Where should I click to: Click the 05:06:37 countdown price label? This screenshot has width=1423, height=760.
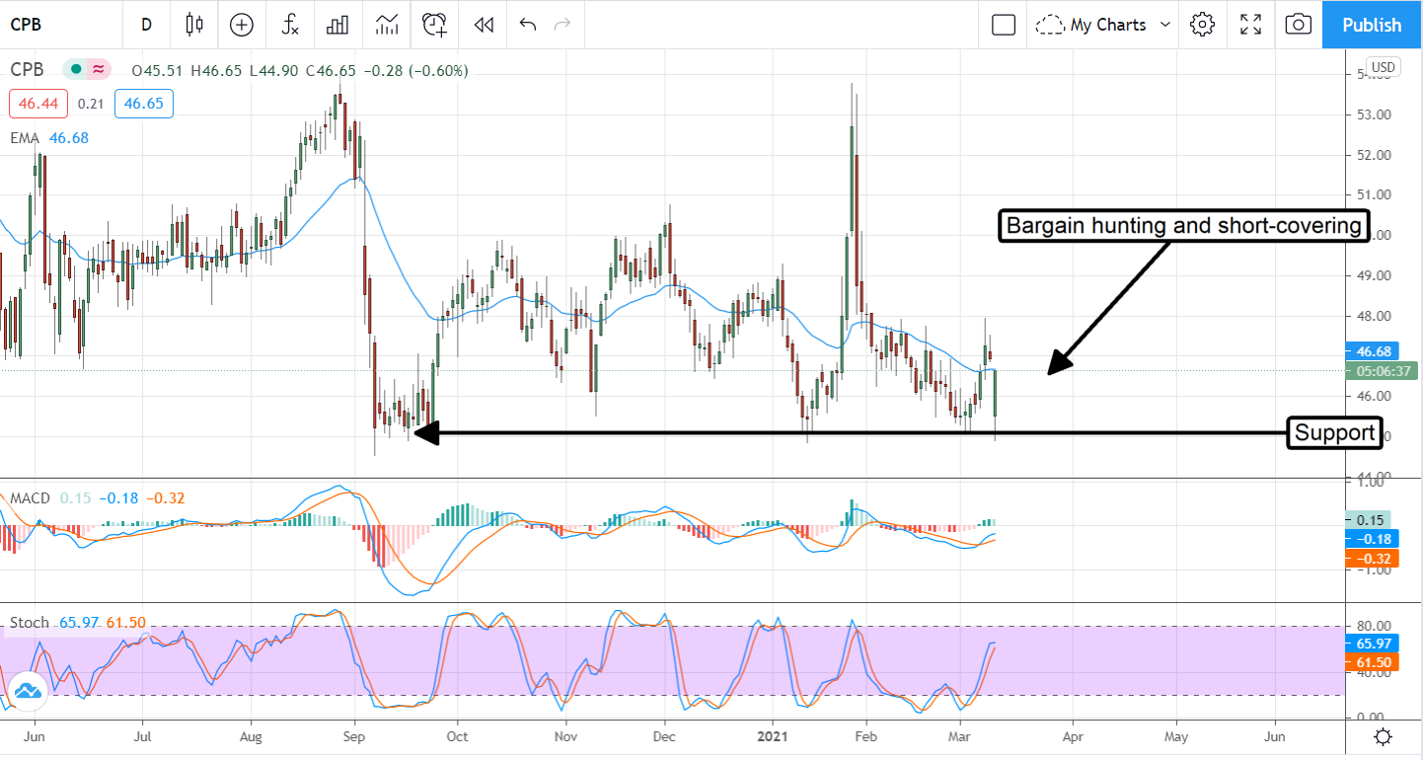(1382, 370)
